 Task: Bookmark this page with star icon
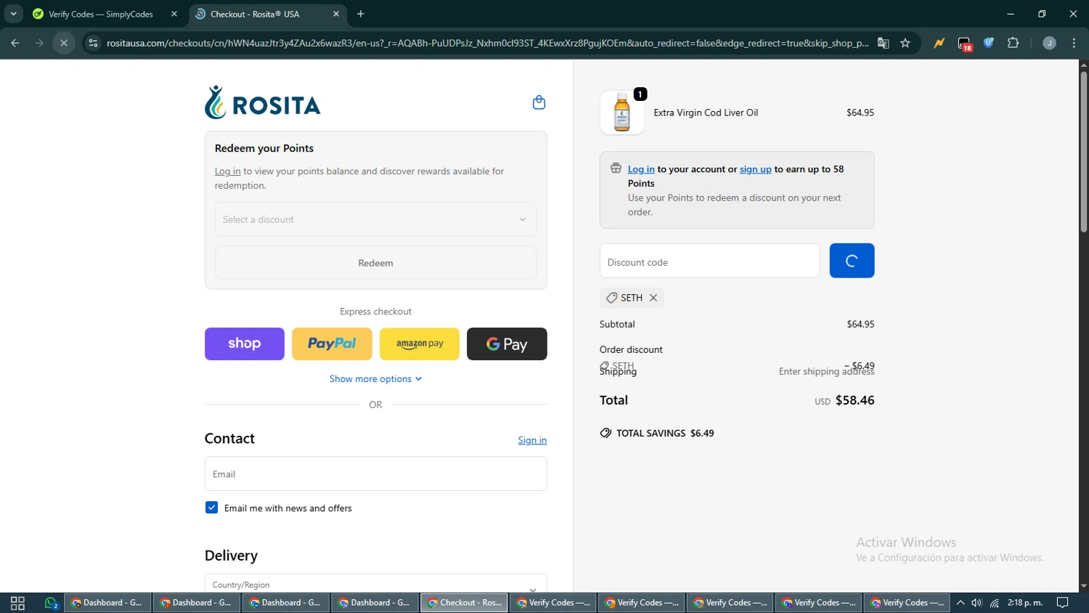905,43
